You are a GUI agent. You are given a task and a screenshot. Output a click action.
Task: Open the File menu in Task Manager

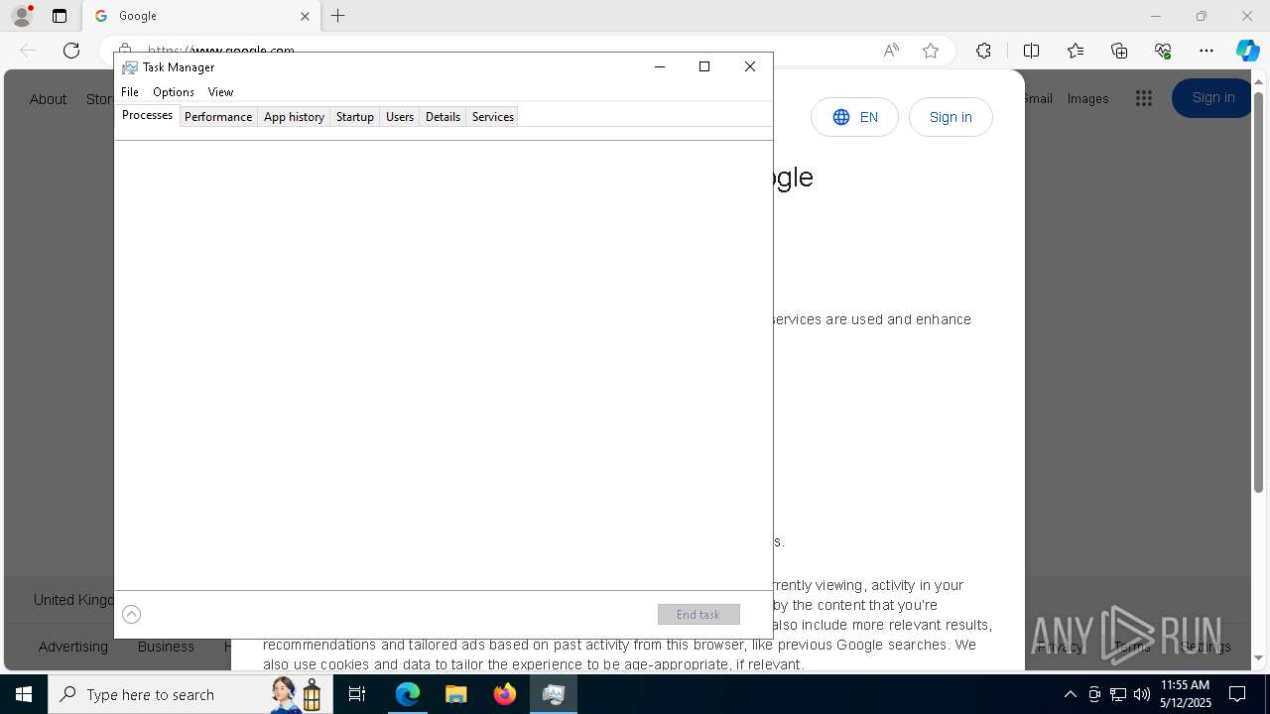click(x=130, y=91)
